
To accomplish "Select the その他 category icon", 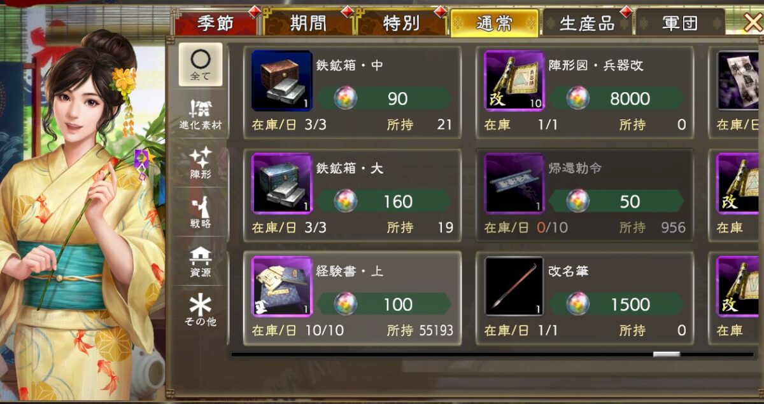I will [x=200, y=311].
